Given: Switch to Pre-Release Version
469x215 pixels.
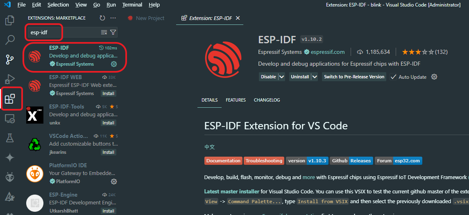Looking at the screenshot, I should (x=354, y=77).
